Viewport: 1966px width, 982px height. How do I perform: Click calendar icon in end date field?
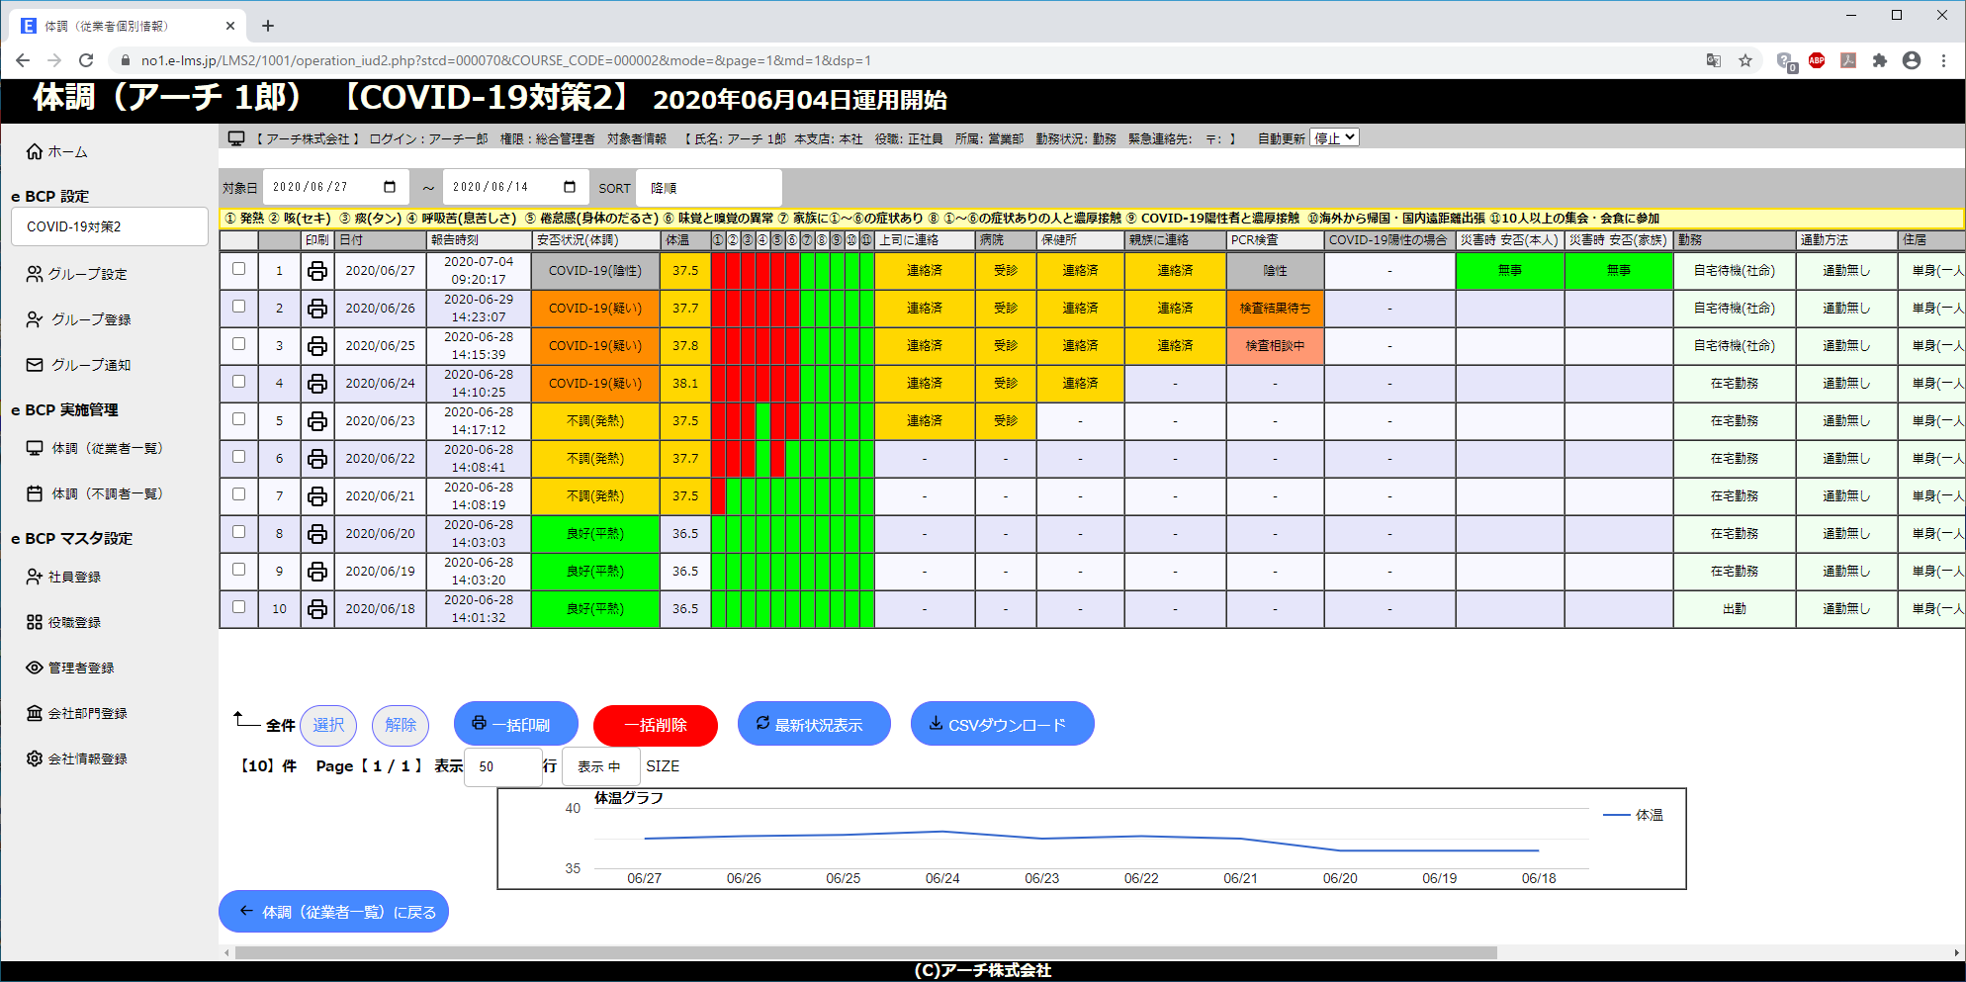point(570,187)
